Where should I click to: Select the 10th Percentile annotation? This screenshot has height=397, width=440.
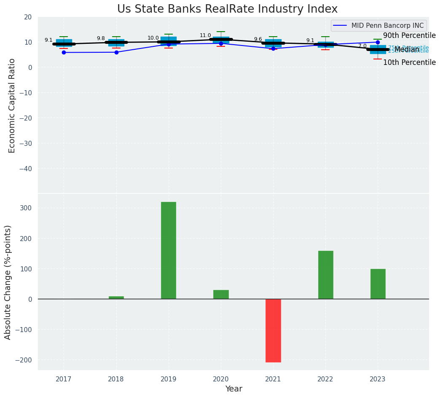(x=409, y=62)
